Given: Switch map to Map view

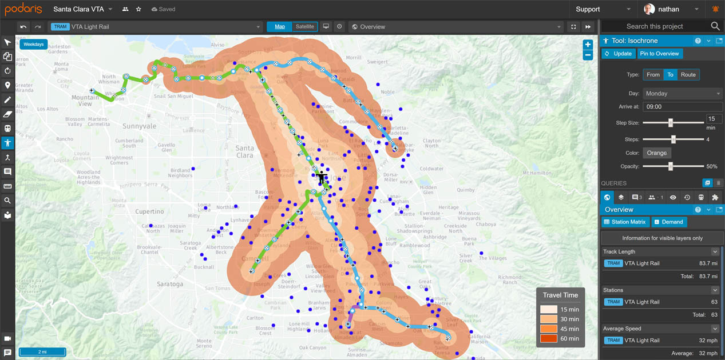Looking at the screenshot, I should tap(280, 27).
